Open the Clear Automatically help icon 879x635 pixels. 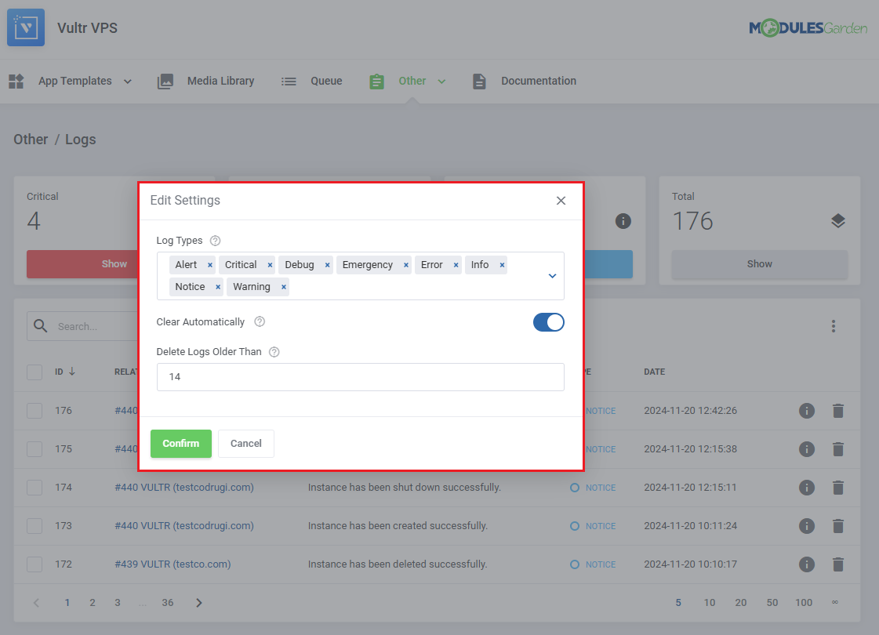click(x=260, y=321)
